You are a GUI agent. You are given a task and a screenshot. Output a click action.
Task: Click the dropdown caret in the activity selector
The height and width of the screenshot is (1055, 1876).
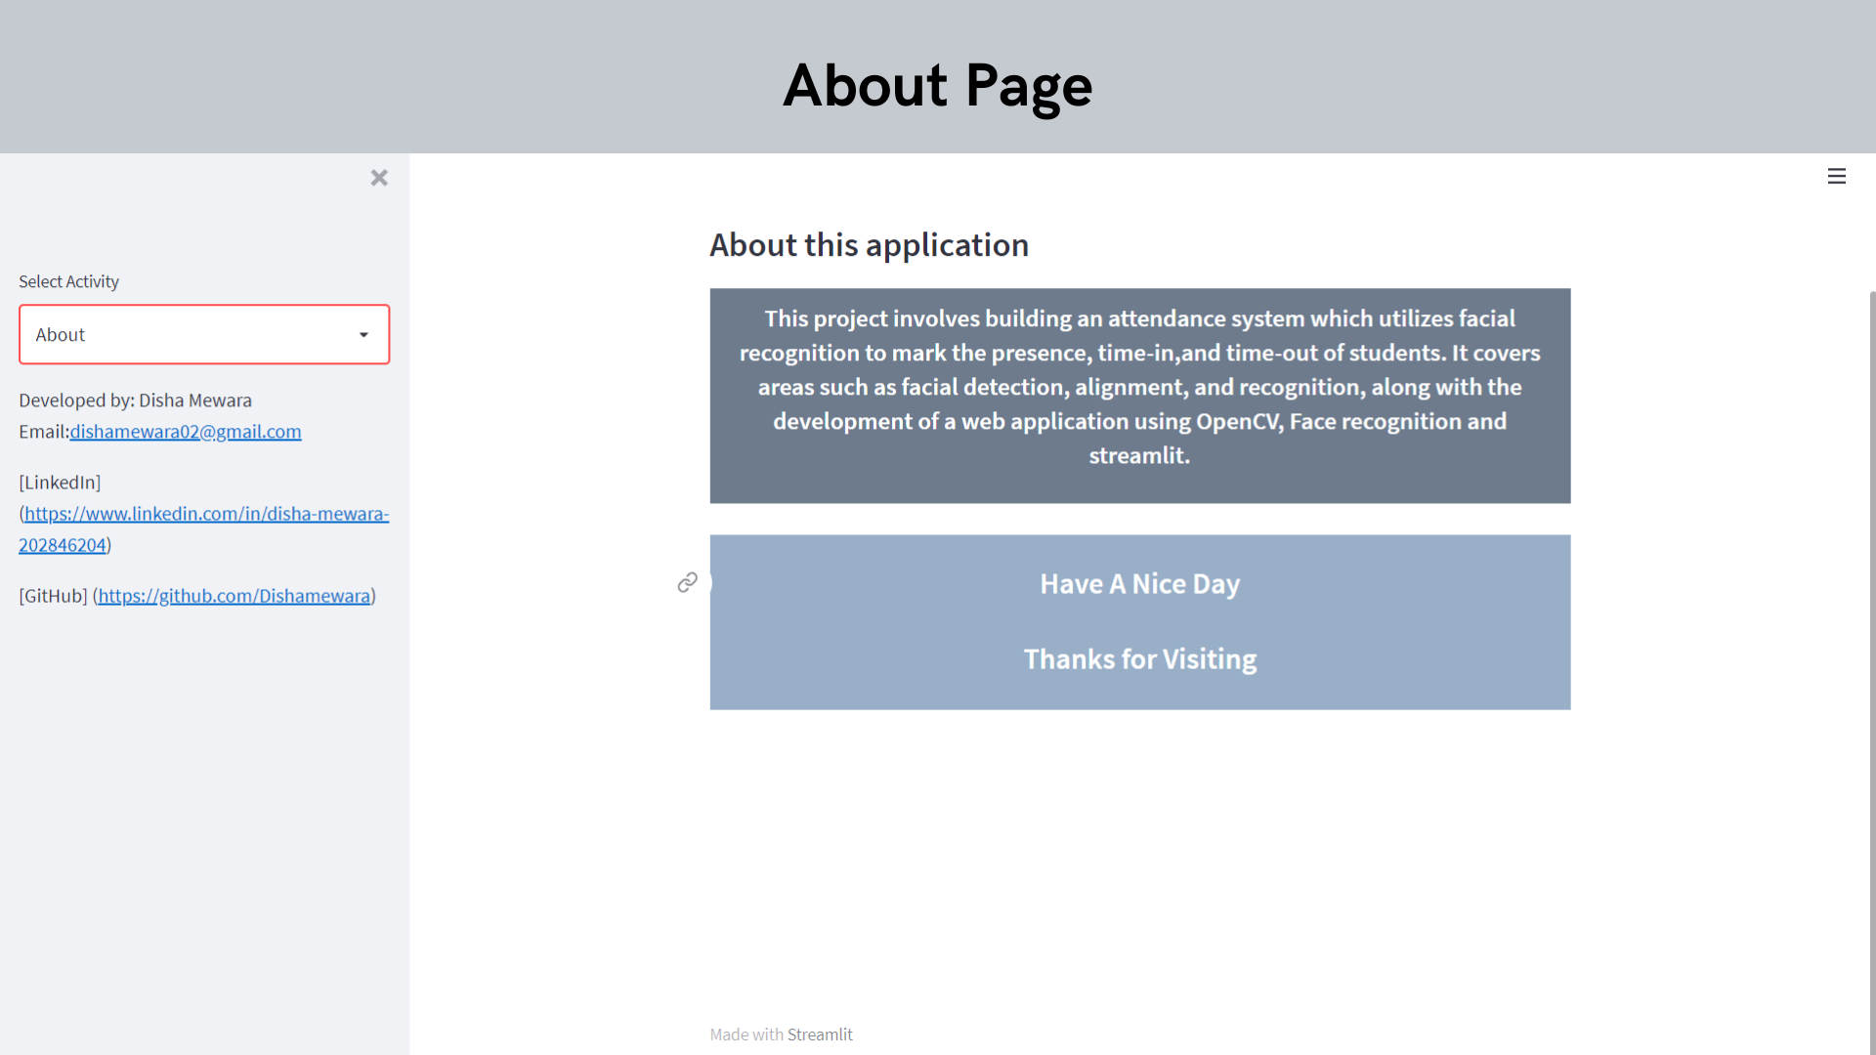(x=365, y=334)
